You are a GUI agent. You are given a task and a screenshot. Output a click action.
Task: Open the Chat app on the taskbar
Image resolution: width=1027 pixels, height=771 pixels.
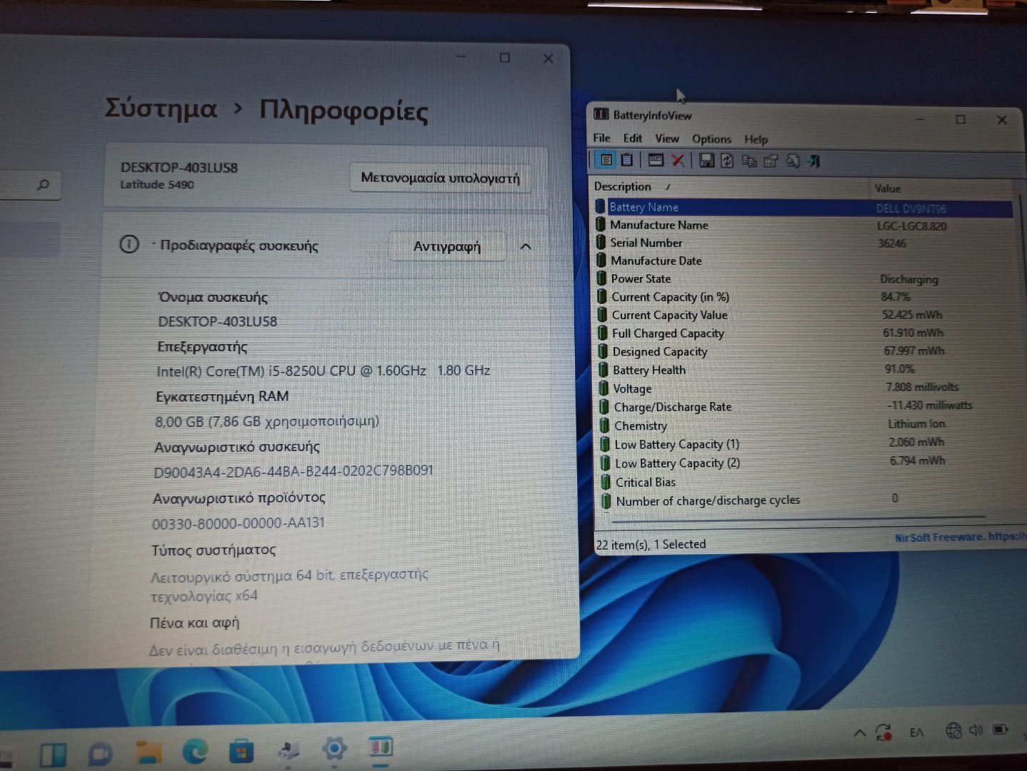[100, 754]
